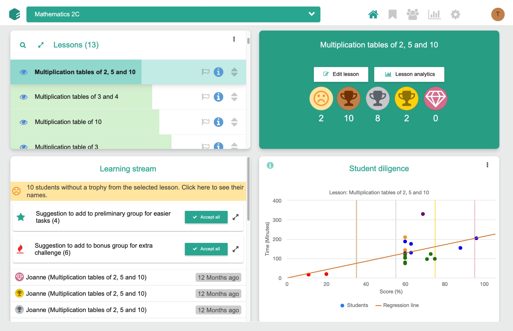Image resolution: width=513 pixels, height=331 pixels.
Task: Accept all suggestions for the bonus group
Action: 206,249
